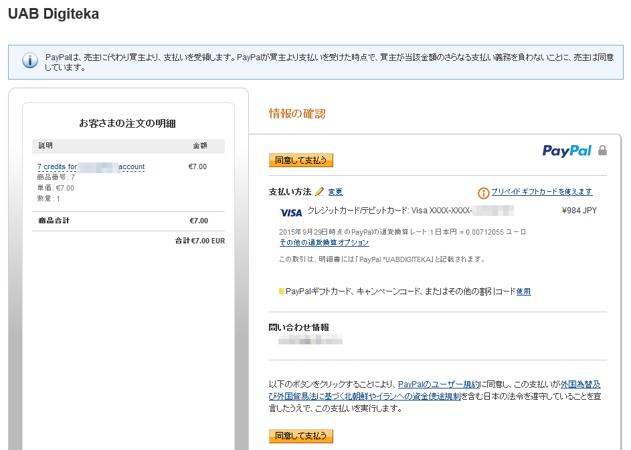Click the ¥984 JPY amount
This screenshot has height=450, width=631.
(579, 211)
